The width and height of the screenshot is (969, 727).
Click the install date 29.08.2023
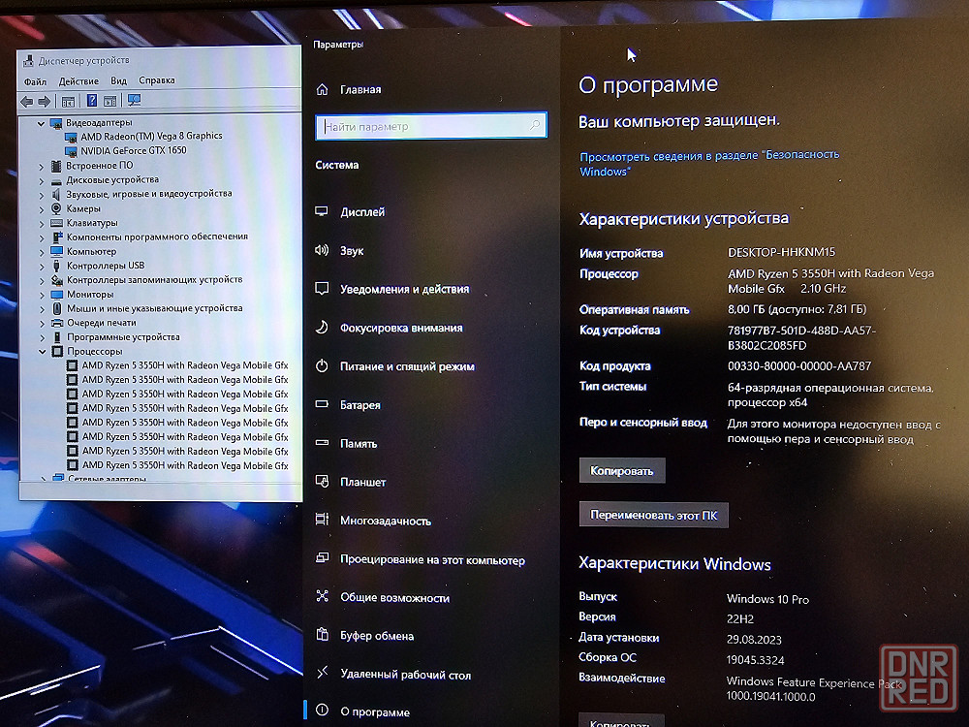(754, 639)
